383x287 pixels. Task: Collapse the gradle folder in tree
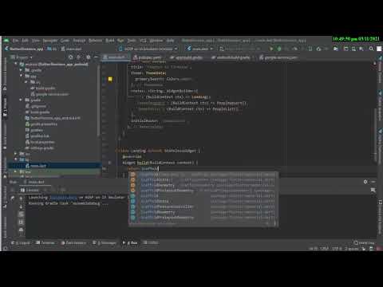(21, 100)
